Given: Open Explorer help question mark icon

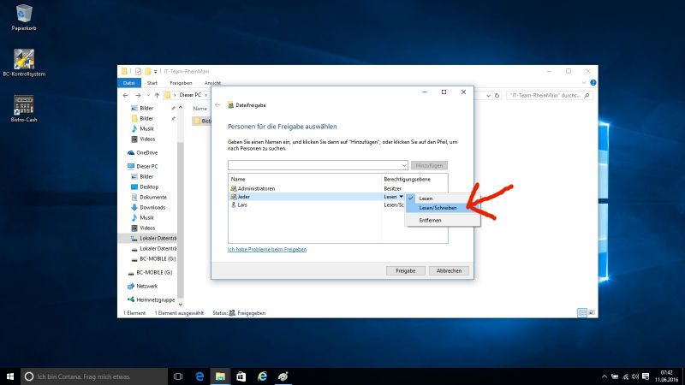Looking at the screenshot, I should click(x=593, y=82).
